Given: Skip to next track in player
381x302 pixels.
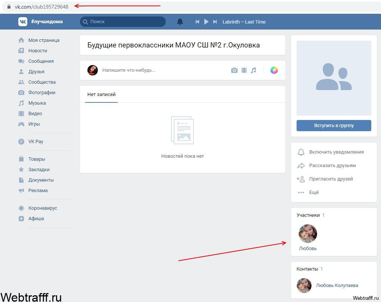Looking at the screenshot, I should 215,22.
